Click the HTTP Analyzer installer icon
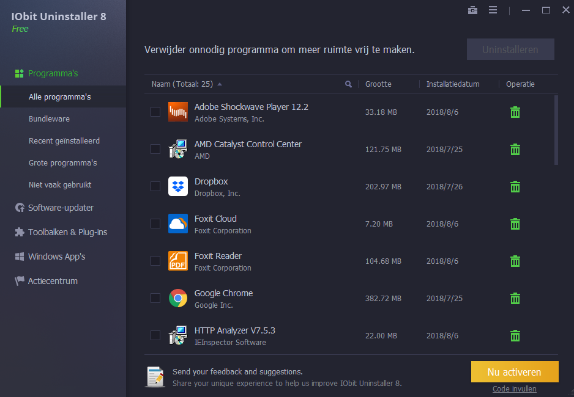Image resolution: width=574 pixels, height=397 pixels. pos(178,335)
